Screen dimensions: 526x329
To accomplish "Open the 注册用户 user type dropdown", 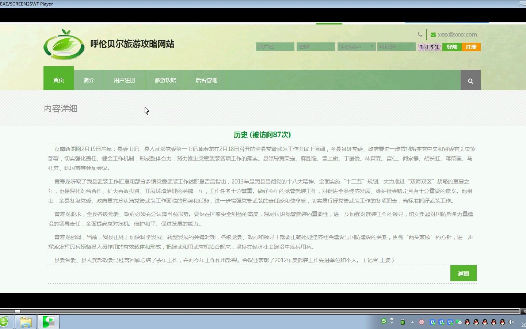I will tap(356, 47).
